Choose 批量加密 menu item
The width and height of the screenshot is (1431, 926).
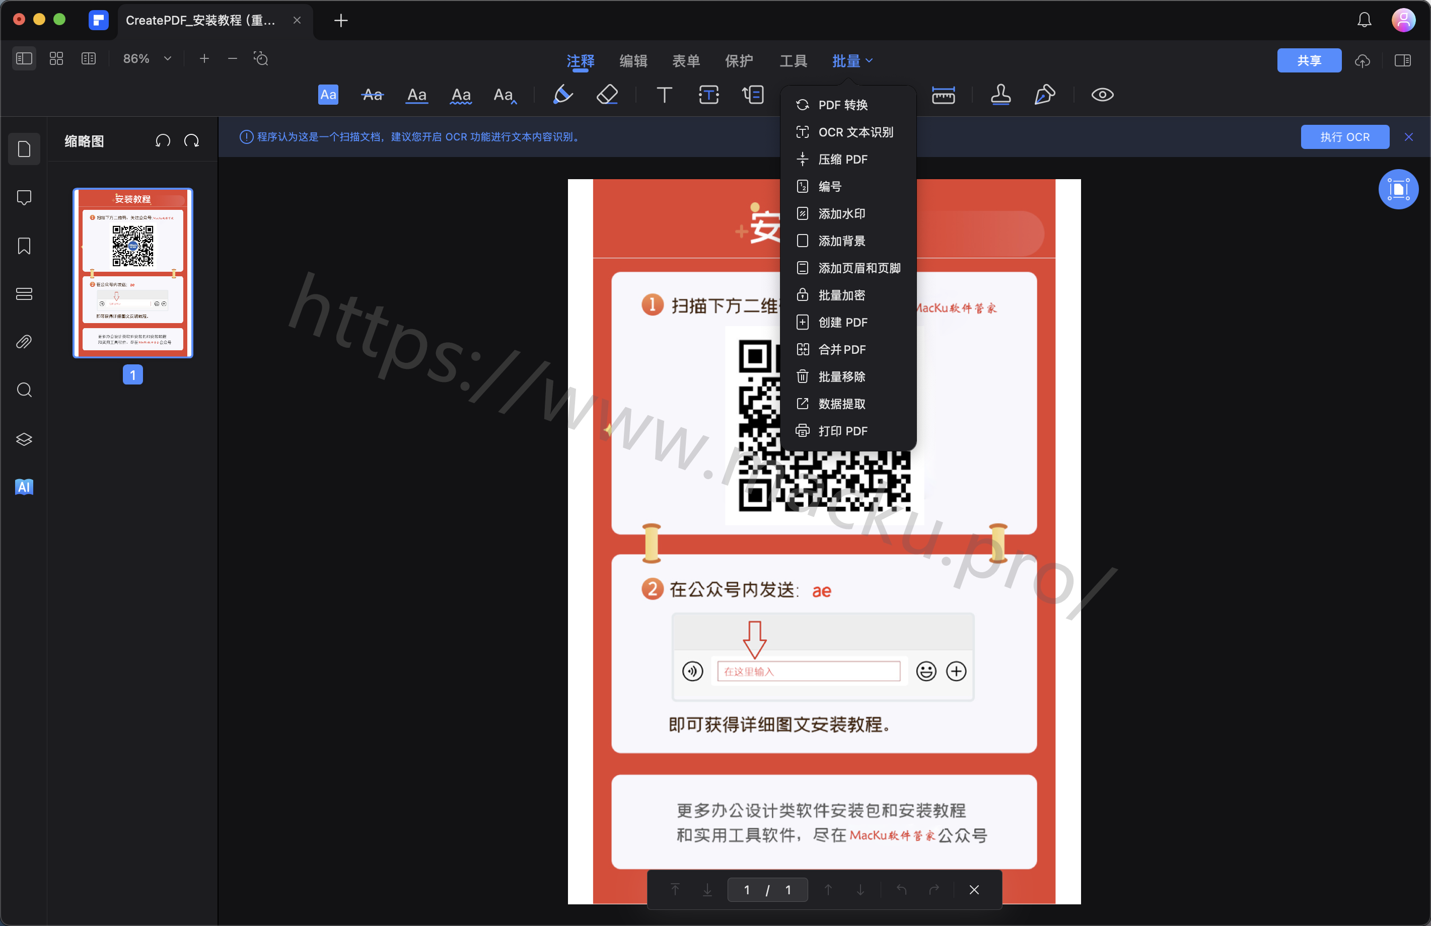[848, 295]
